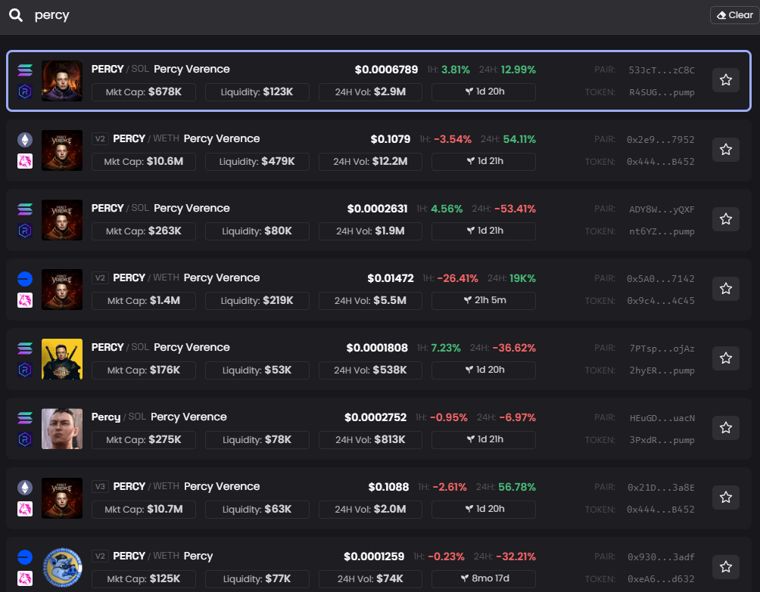Image resolution: width=760 pixels, height=592 pixels.
Task: Click the Clear search button
Action: (734, 15)
